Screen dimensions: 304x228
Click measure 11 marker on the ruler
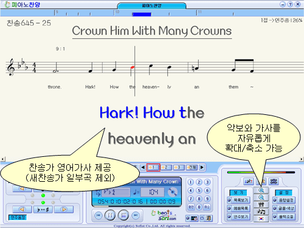point(199,12)
